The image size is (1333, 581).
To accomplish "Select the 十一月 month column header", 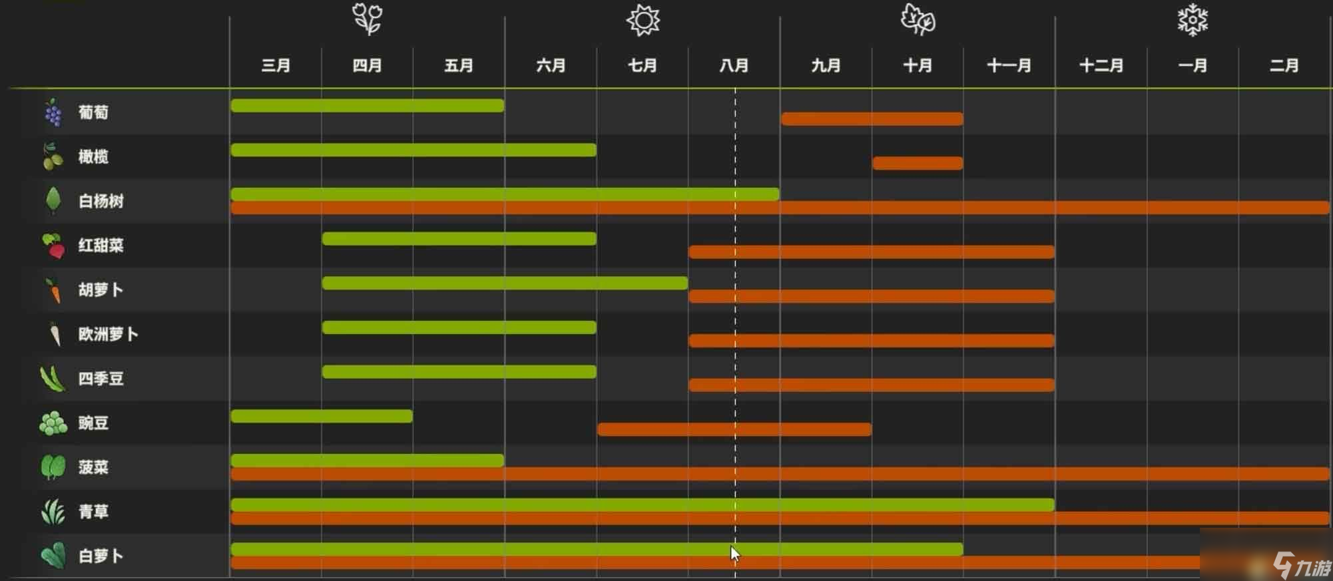I will (1009, 65).
